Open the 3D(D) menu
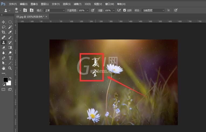This screenshot has height=132, width=206. pos(88,4)
